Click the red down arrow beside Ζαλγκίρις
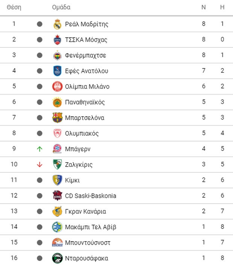The width and height of the screenshot is (233, 268). click(39, 165)
